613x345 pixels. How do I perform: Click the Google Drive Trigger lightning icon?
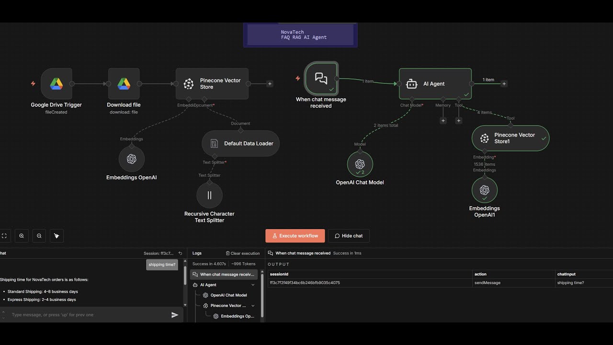(x=33, y=83)
